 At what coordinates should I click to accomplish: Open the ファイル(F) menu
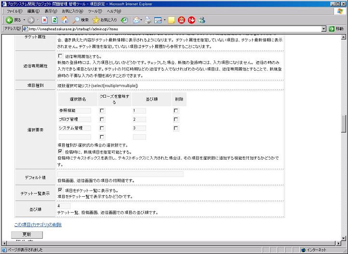click(x=14, y=11)
